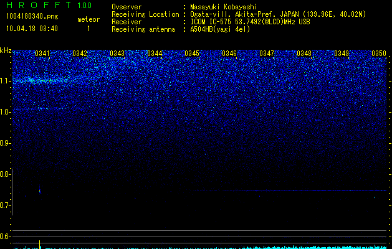Click the 0341 time marker label
The height and width of the screenshot is (249, 392).
click(x=42, y=54)
